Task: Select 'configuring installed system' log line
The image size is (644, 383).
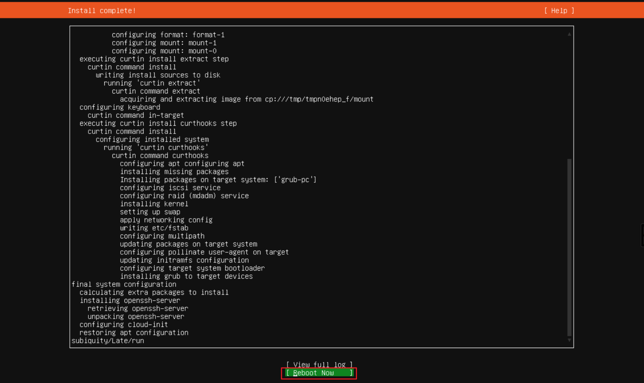Action: [152, 139]
